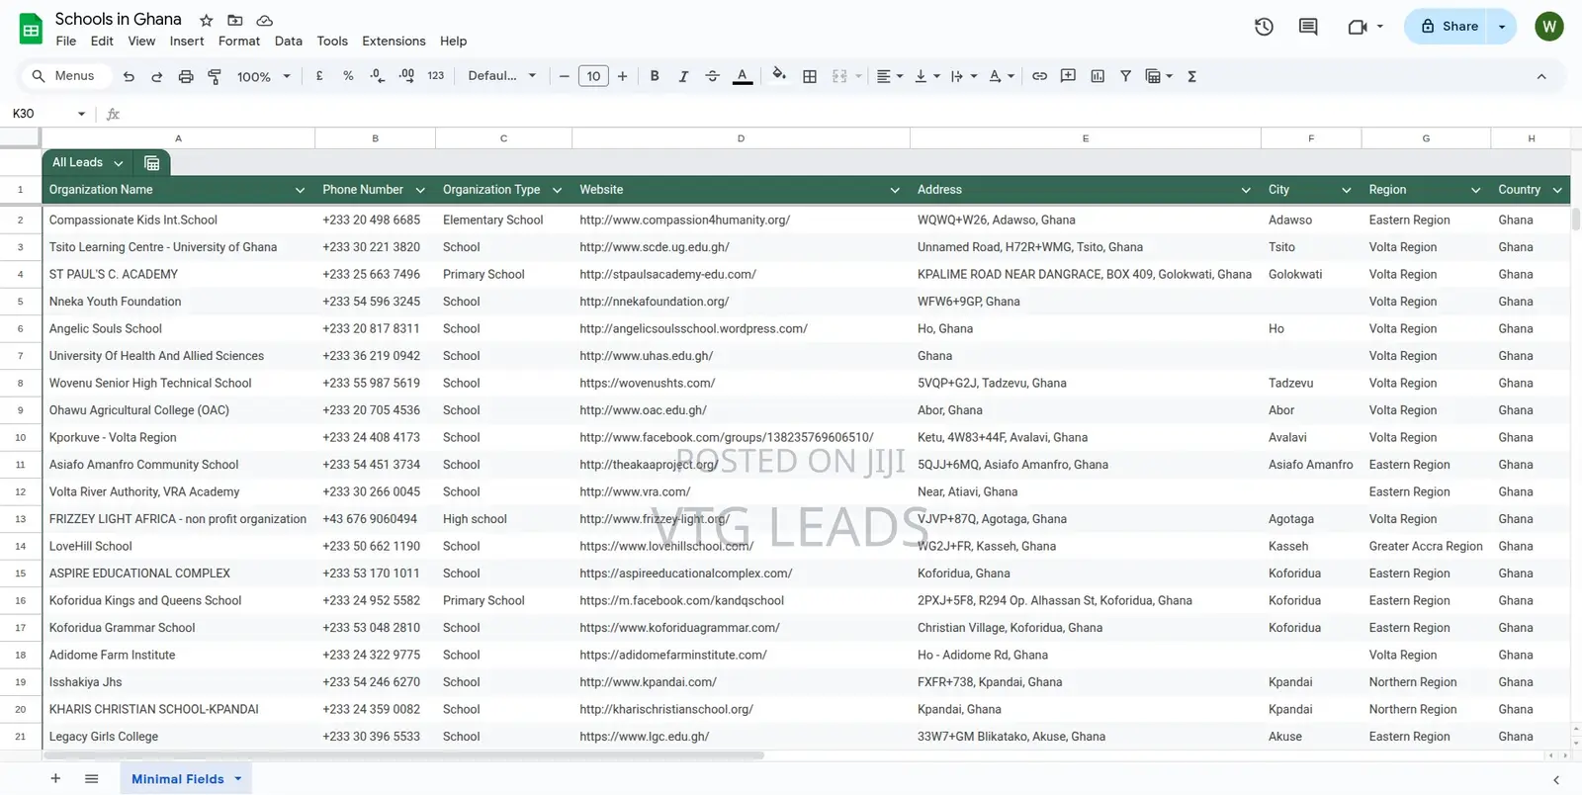
Task: Open the font family Default dropdown
Action: [502, 76]
